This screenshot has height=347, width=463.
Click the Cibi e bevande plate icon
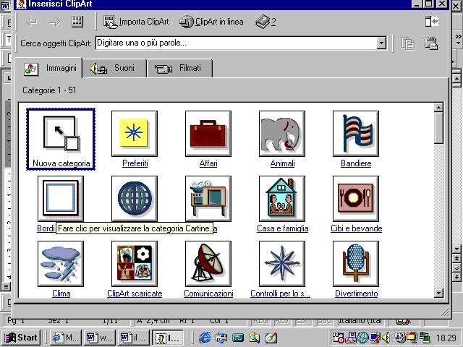(356, 199)
